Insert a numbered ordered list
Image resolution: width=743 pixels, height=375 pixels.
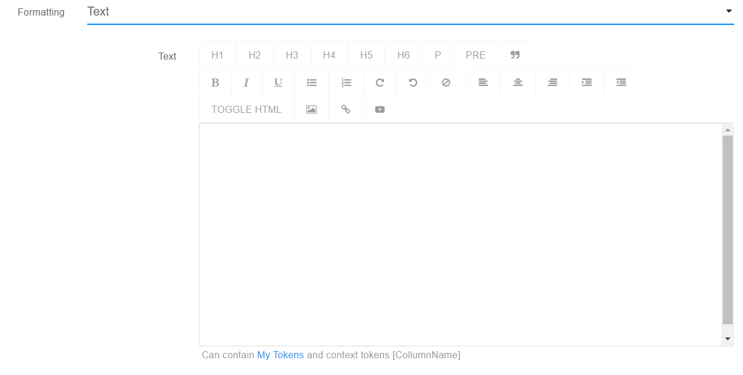click(346, 82)
